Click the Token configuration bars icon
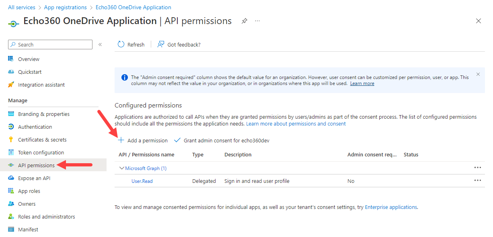493x237 pixels. (x=11, y=152)
